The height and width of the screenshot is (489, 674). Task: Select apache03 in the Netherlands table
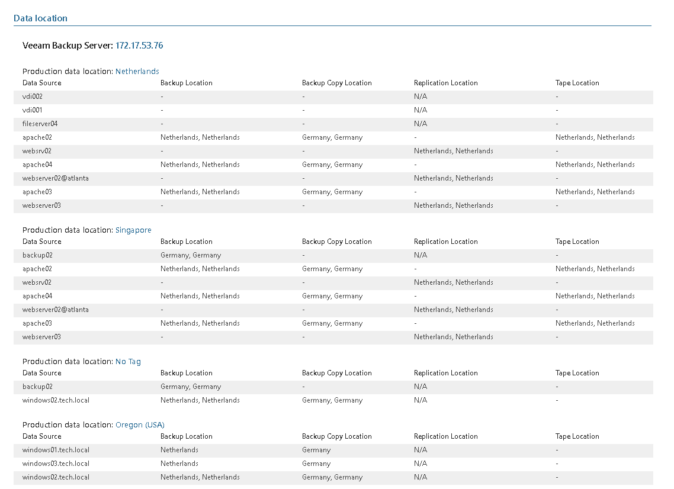point(37,192)
